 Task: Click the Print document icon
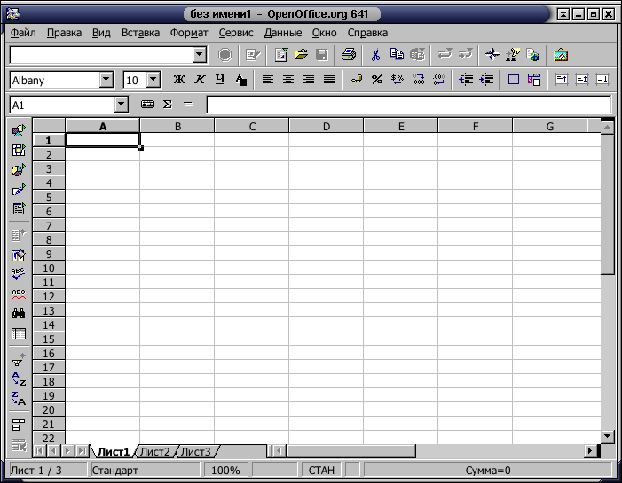coord(349,55)
